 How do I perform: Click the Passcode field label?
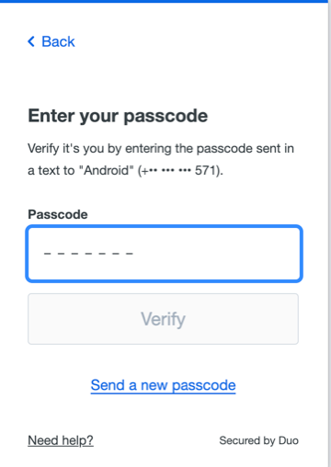point(58,214)
